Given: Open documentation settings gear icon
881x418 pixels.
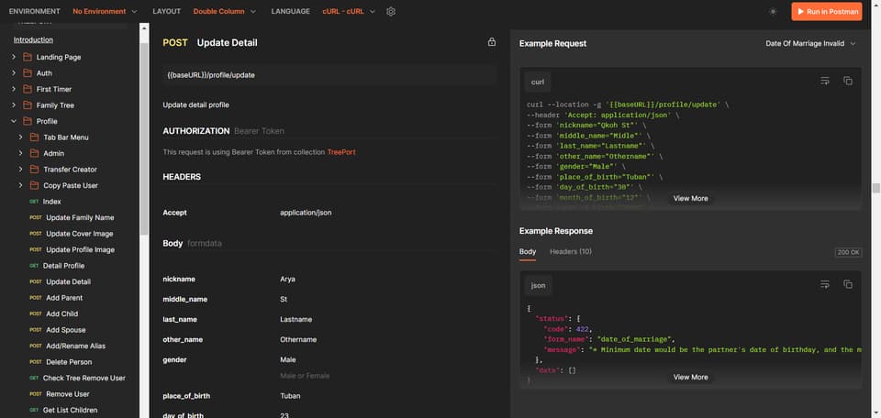Looking at the screenshot, I should click(x=391, y=11).
